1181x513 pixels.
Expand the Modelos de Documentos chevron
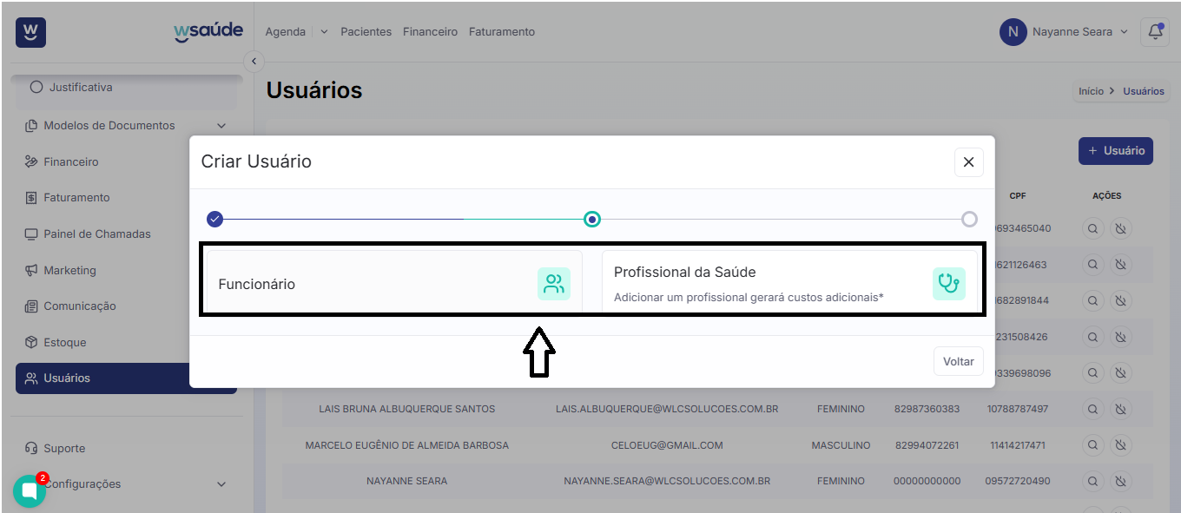[x=221, y=126]
